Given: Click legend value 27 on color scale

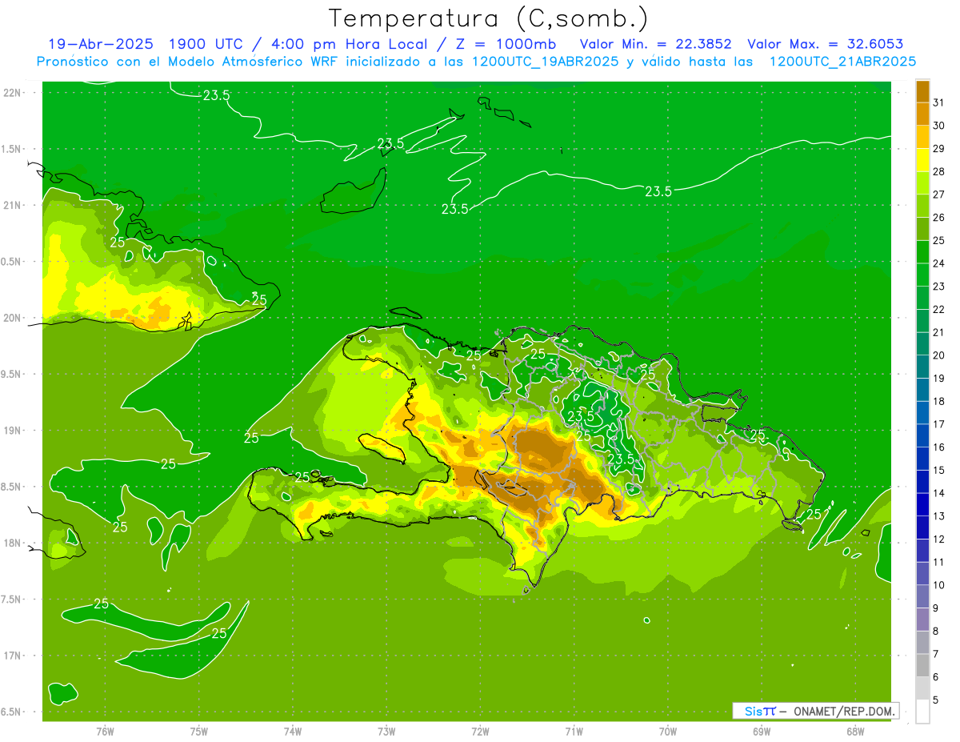Looking at the screenshot, I should pyautogui.click(x=938, y=195).
